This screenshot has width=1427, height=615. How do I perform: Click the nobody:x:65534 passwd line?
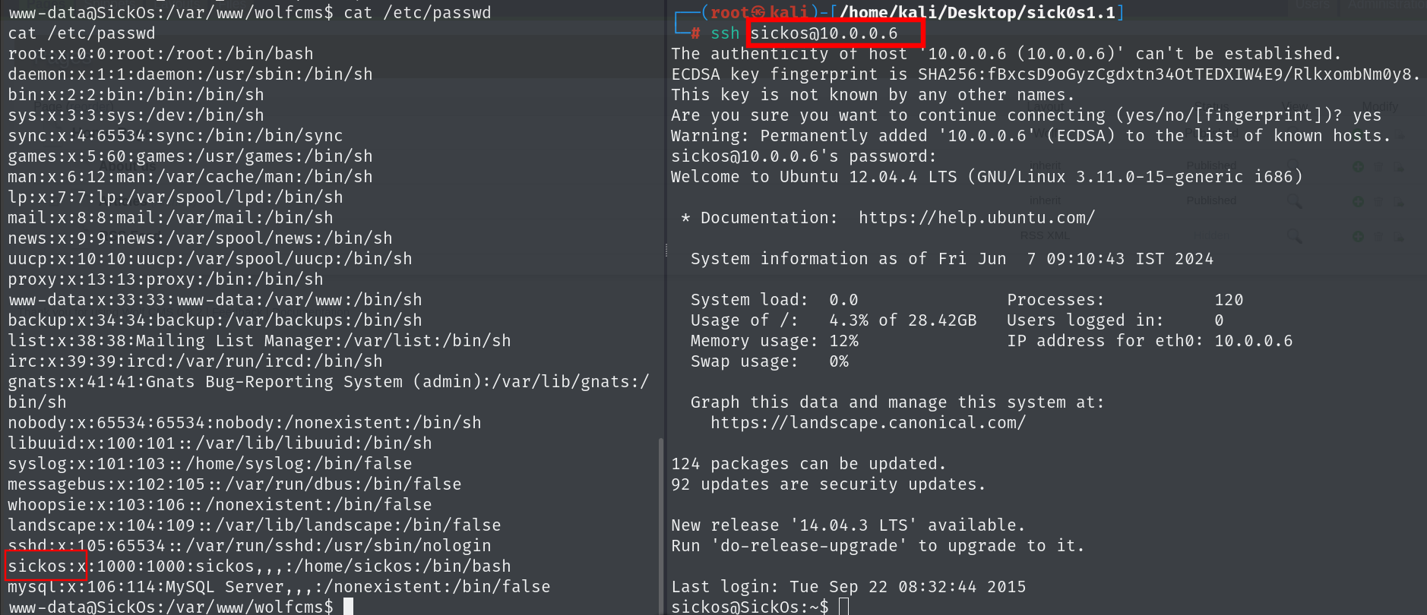click(x=245, y=423)
